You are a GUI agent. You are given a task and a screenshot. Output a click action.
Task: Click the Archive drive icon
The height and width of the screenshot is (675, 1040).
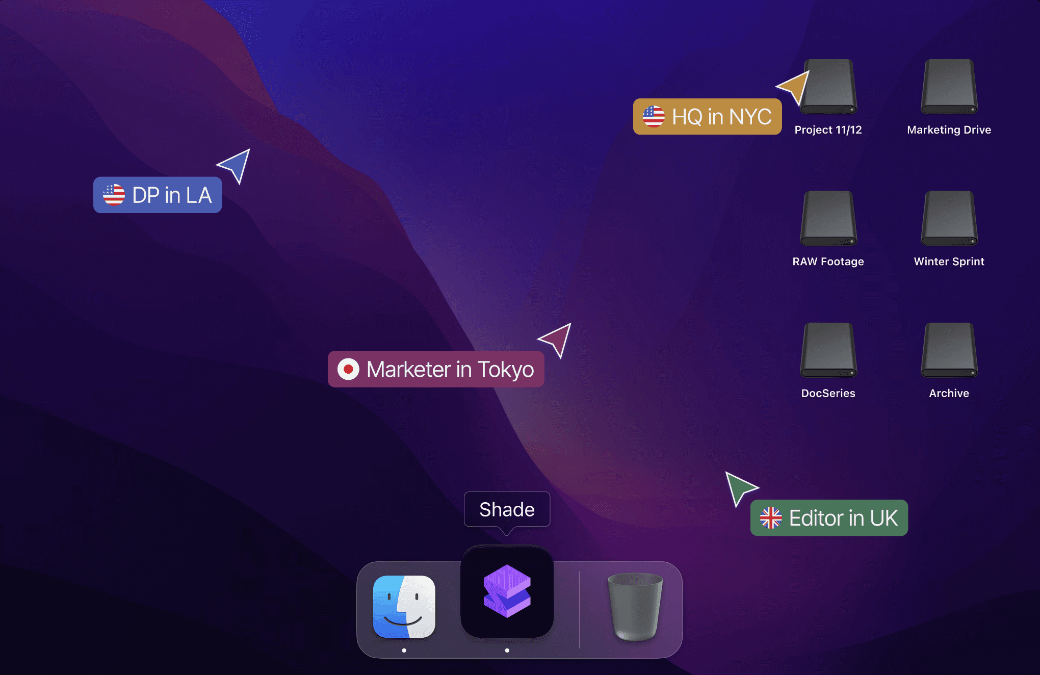click(949, 350)
